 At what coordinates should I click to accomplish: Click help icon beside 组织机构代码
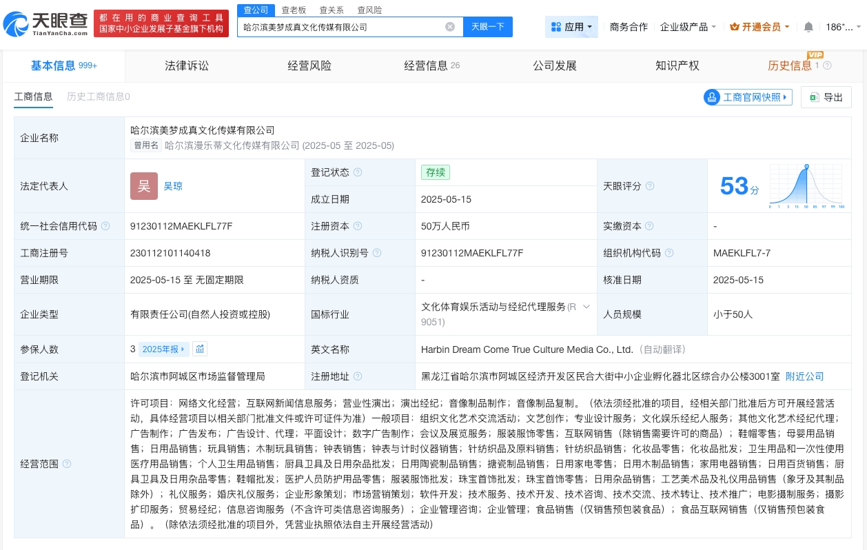point(669,253)
